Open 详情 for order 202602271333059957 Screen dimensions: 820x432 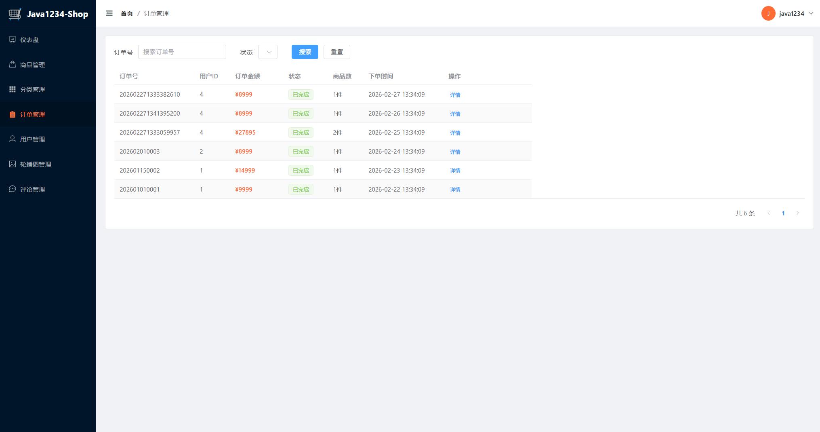(455, 133)
